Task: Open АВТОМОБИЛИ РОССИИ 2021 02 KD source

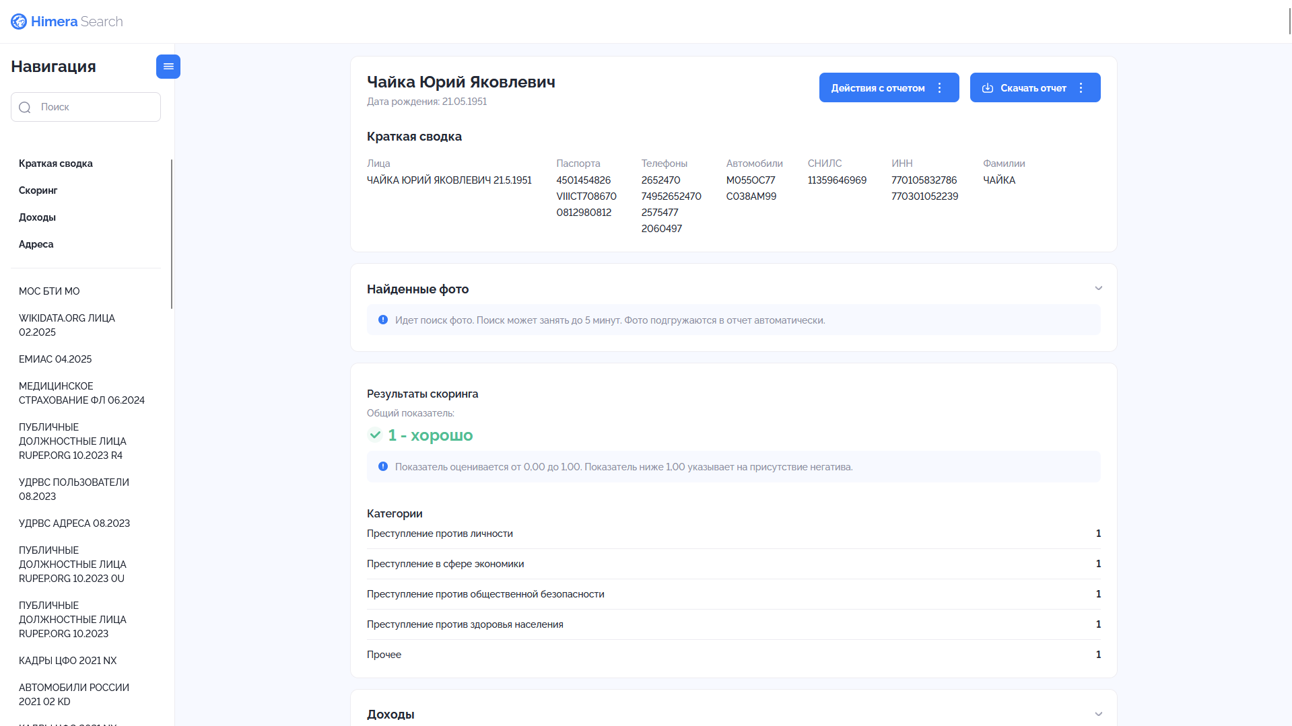Action: point(74,694)
